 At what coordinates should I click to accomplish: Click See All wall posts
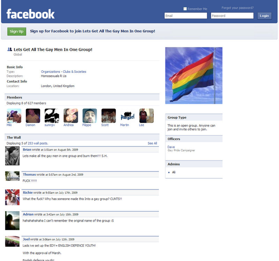[152, 143]
